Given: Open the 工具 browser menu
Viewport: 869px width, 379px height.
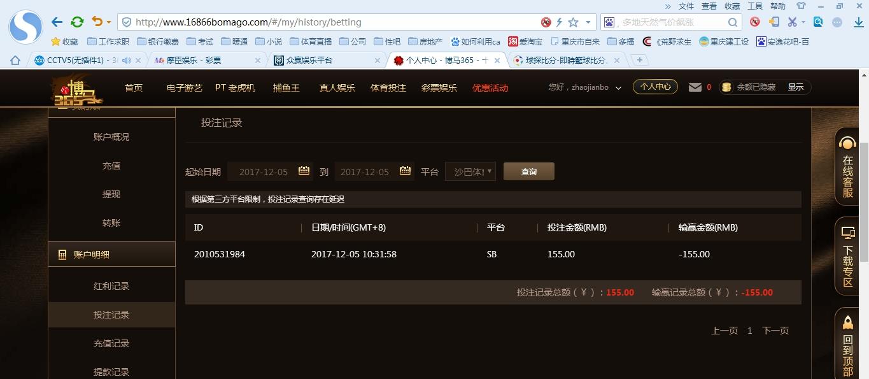Looking at the screenshot, I should click(755, 6).
